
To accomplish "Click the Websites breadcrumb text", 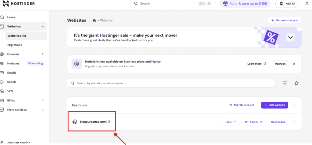I will click(x=106, y=20).
